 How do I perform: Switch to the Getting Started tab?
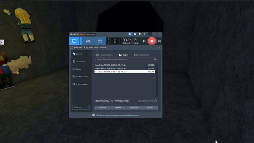[x=105, y=55]
